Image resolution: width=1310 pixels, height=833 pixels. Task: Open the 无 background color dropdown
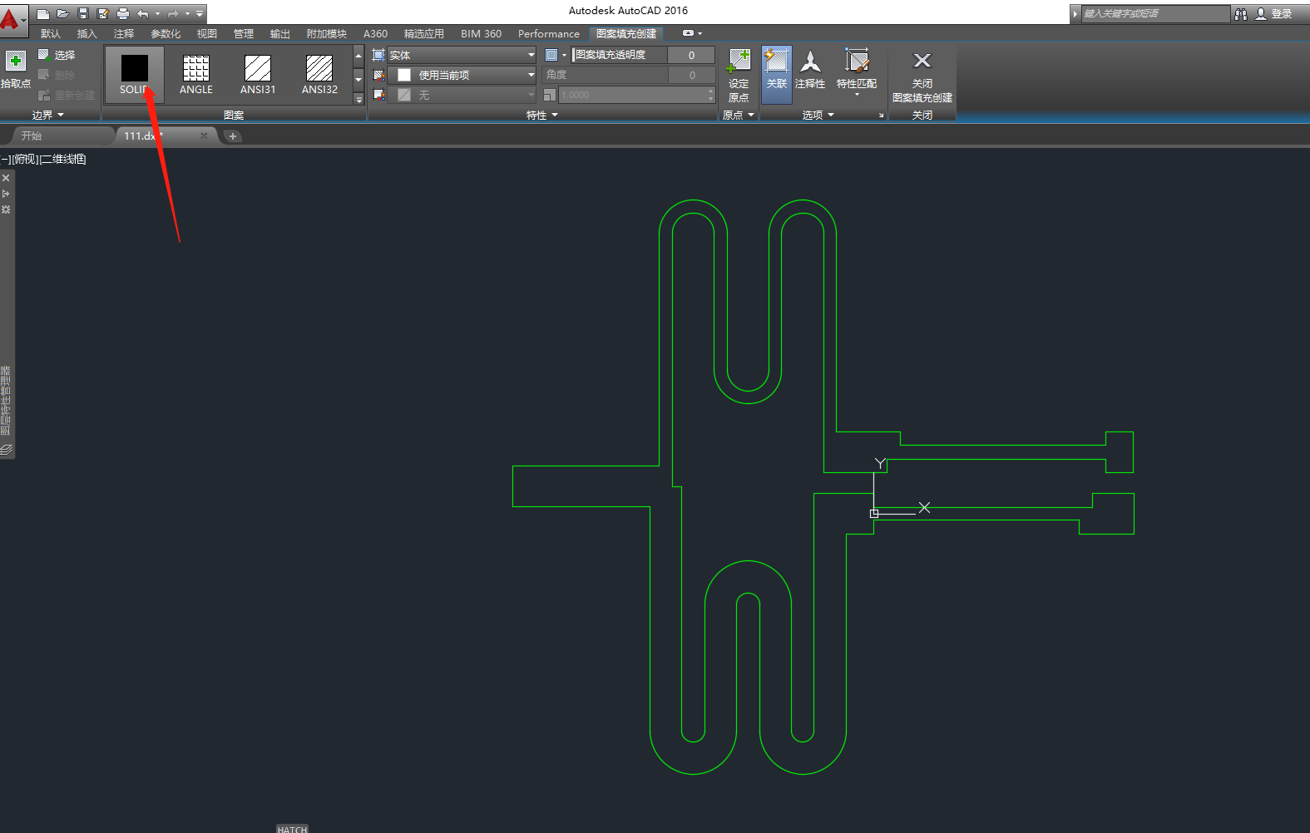pyautogui.click(x=462, y=95)
